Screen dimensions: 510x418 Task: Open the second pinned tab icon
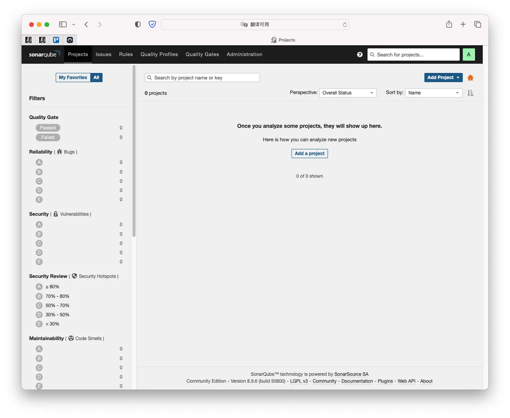pyautogui.click(x=42, y=40)
